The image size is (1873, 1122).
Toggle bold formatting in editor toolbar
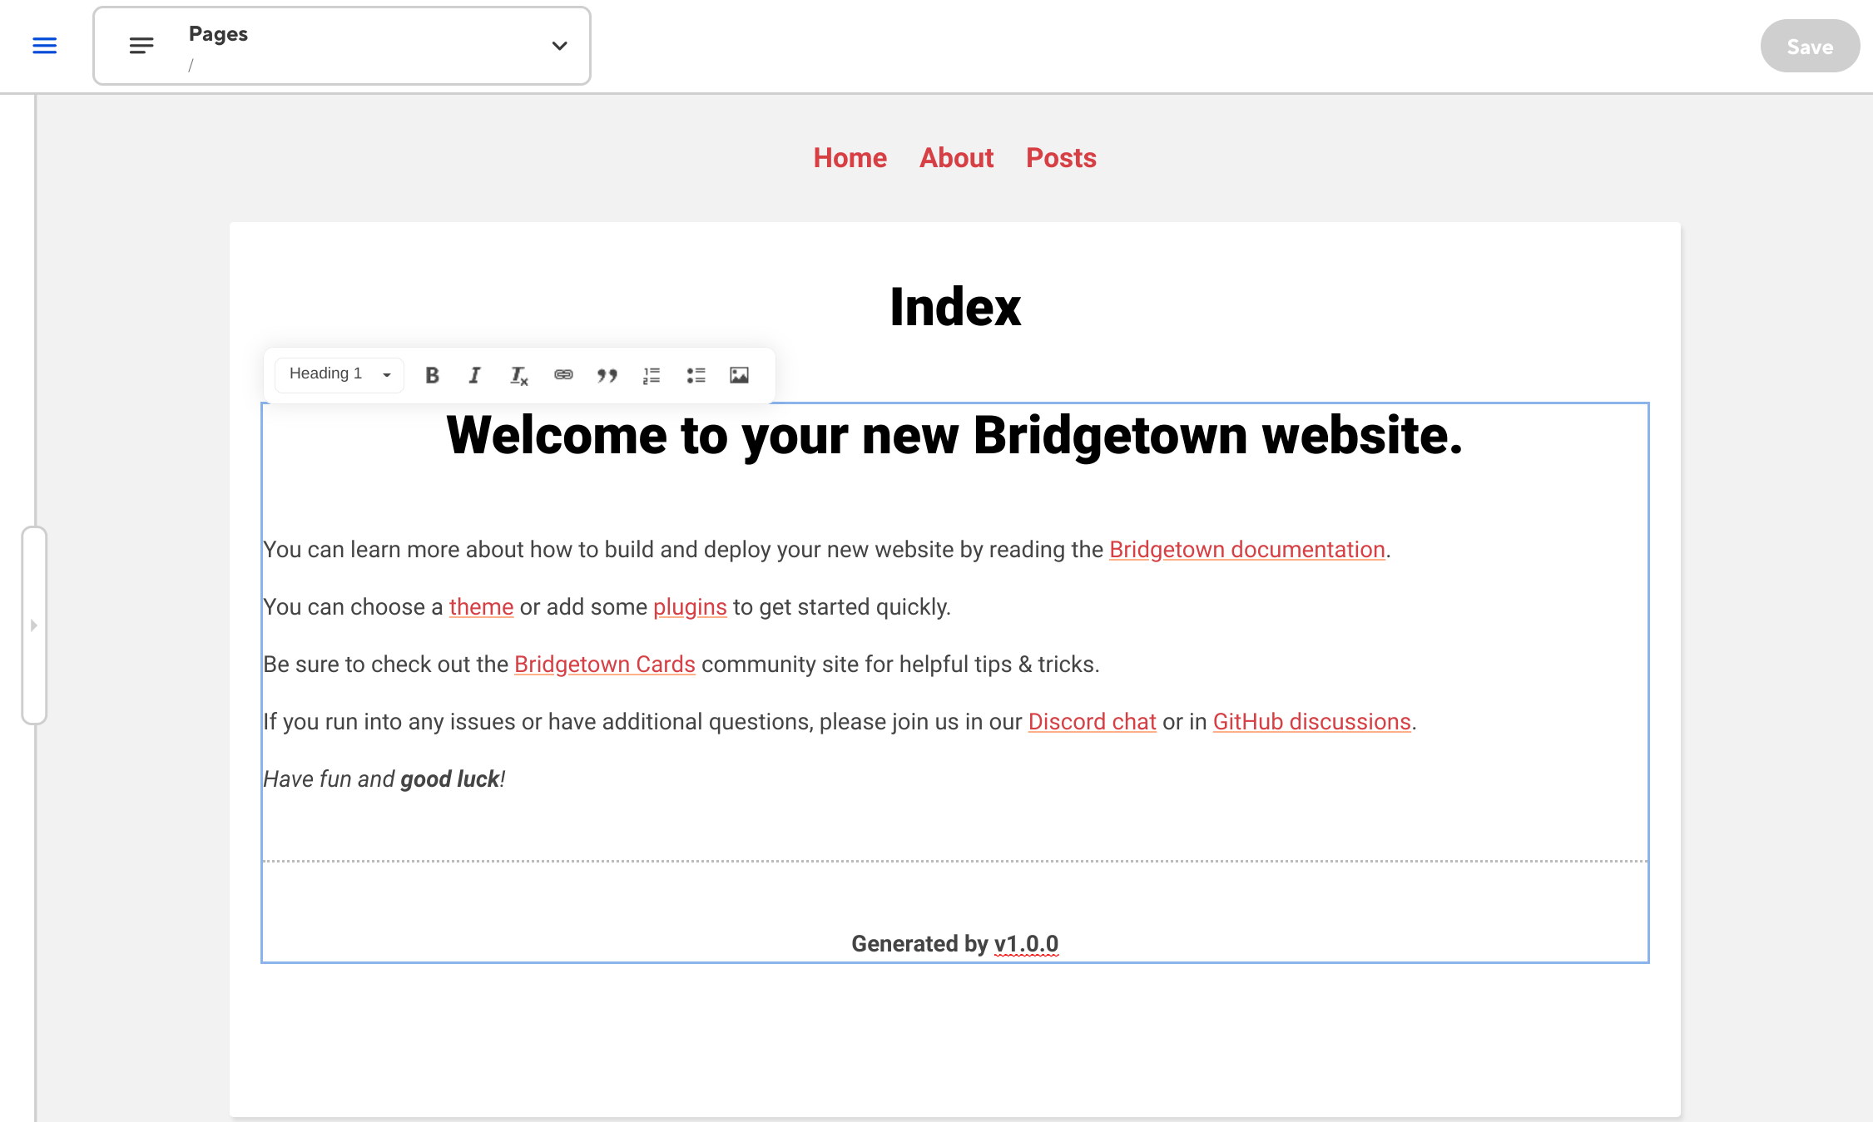pyautogui.click(x=432, y=375)
